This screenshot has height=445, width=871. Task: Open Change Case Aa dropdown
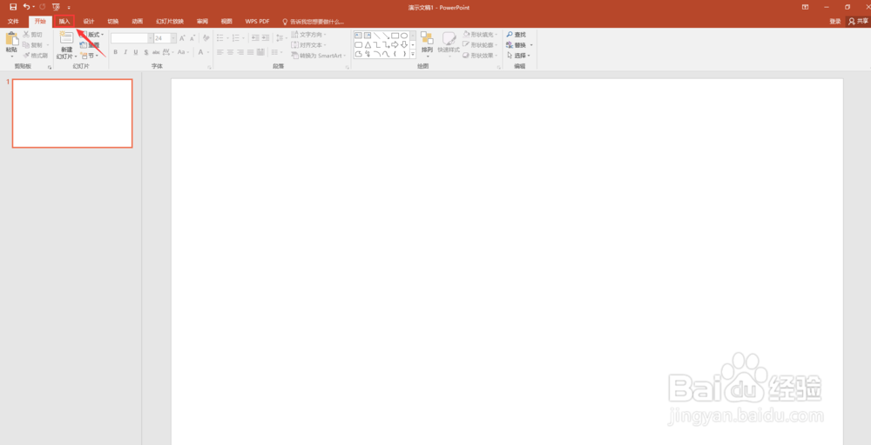click(183, 52)
